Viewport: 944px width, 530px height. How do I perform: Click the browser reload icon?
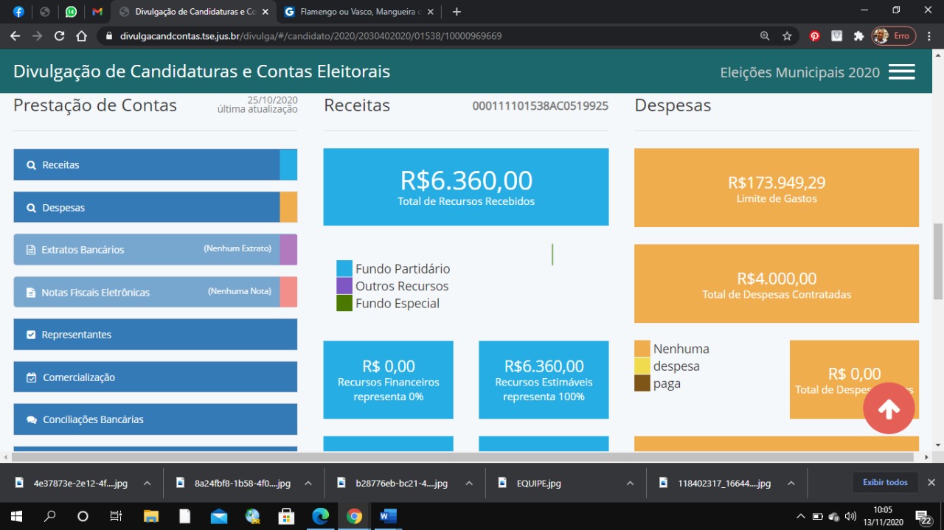(60, 36)
